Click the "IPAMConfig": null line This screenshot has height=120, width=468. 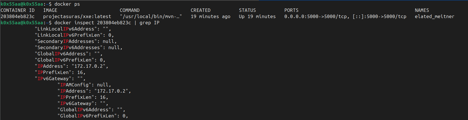84,85
